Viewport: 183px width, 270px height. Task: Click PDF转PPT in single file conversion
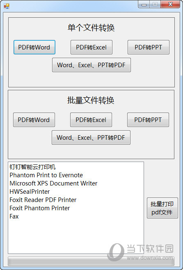[149, 47]
